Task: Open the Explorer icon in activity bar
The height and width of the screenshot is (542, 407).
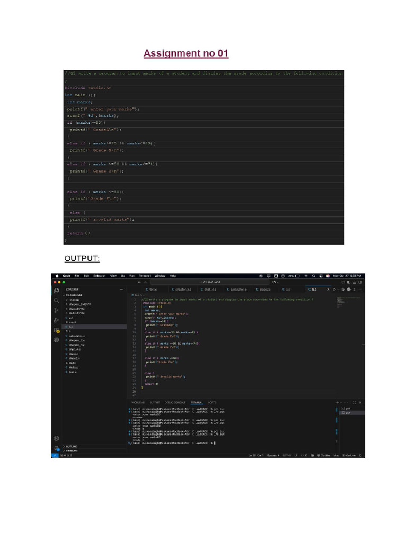Action: (x=56, y=291)
